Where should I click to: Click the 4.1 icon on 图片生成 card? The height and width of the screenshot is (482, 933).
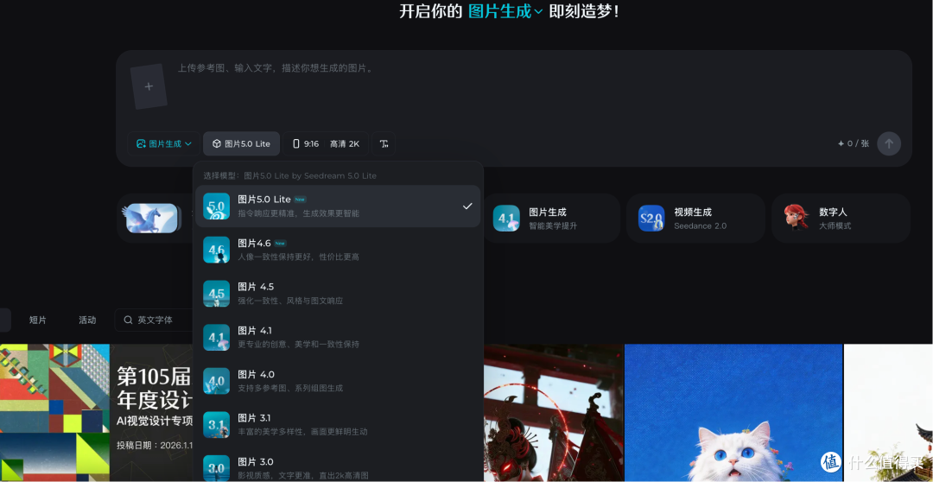pos(506,219)
